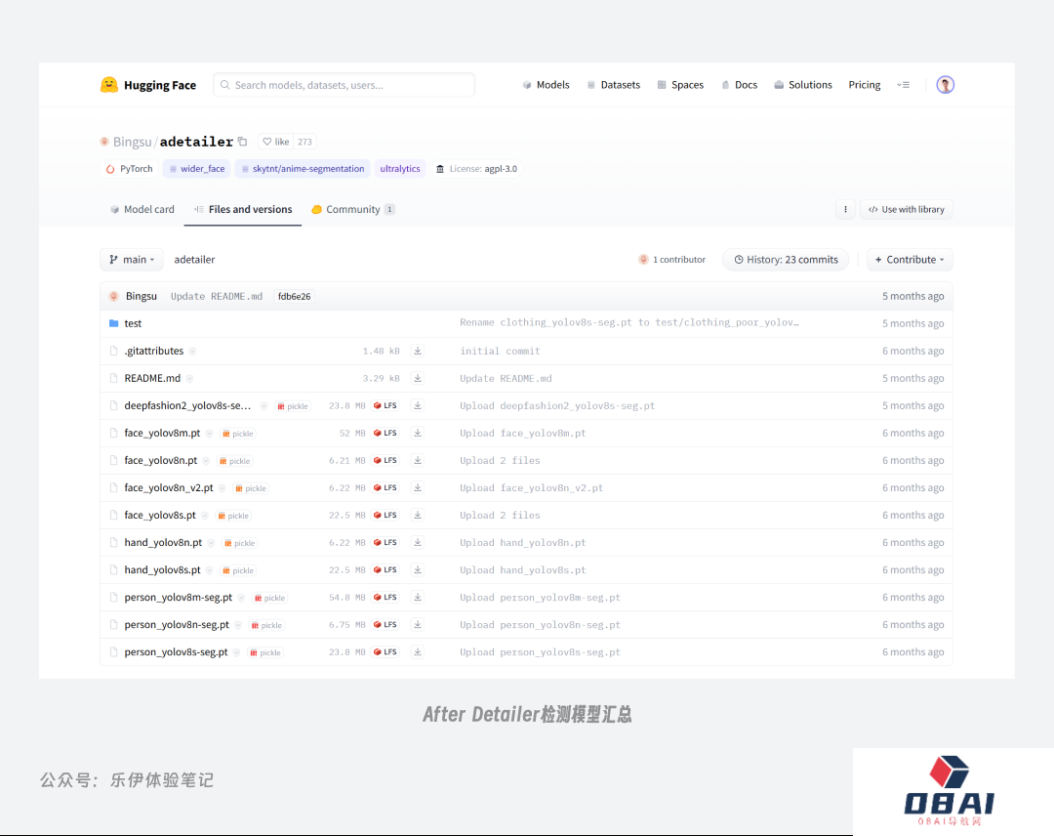The width and height of the screenshot is (1054, 836).
Task: Open the Community tab
Action: click(352, 209)
